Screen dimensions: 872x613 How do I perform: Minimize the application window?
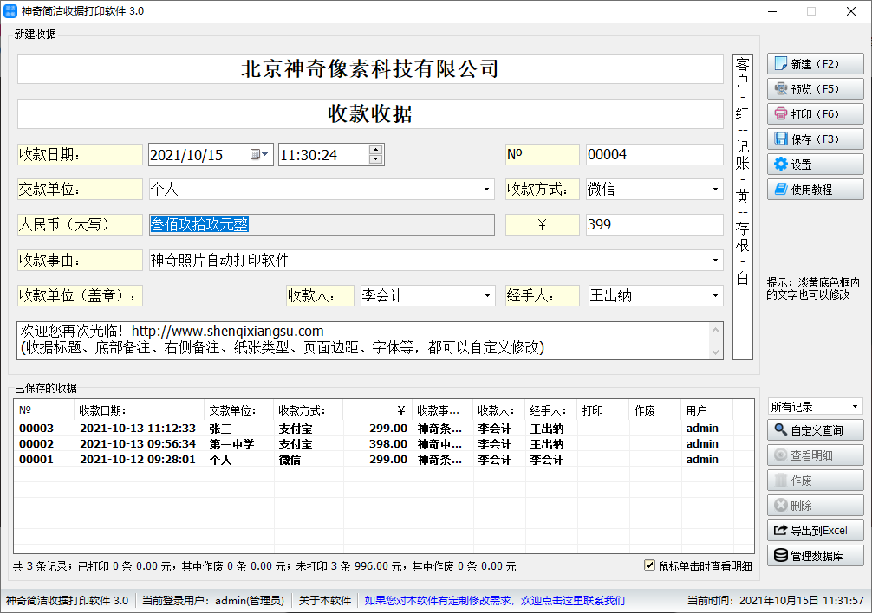772,11
